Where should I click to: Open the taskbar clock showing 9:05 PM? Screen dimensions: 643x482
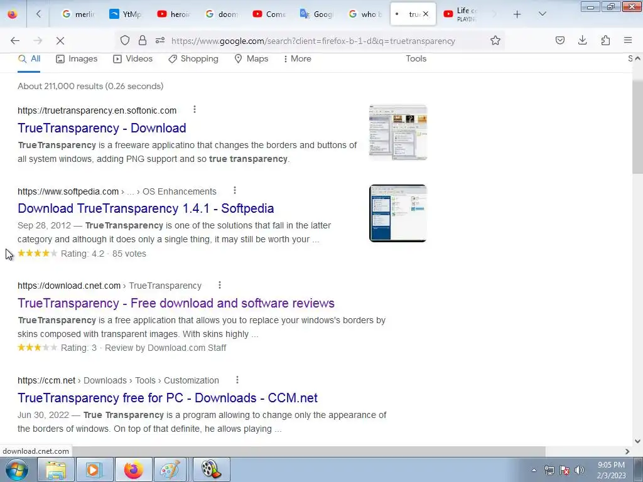611,470
